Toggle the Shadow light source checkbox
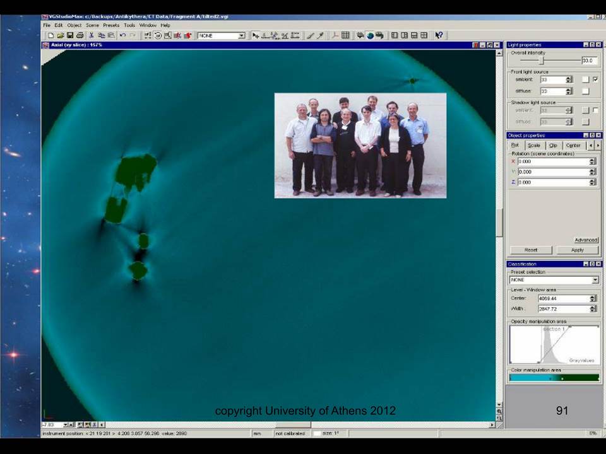The image size is (606, 454). (595, 110)
